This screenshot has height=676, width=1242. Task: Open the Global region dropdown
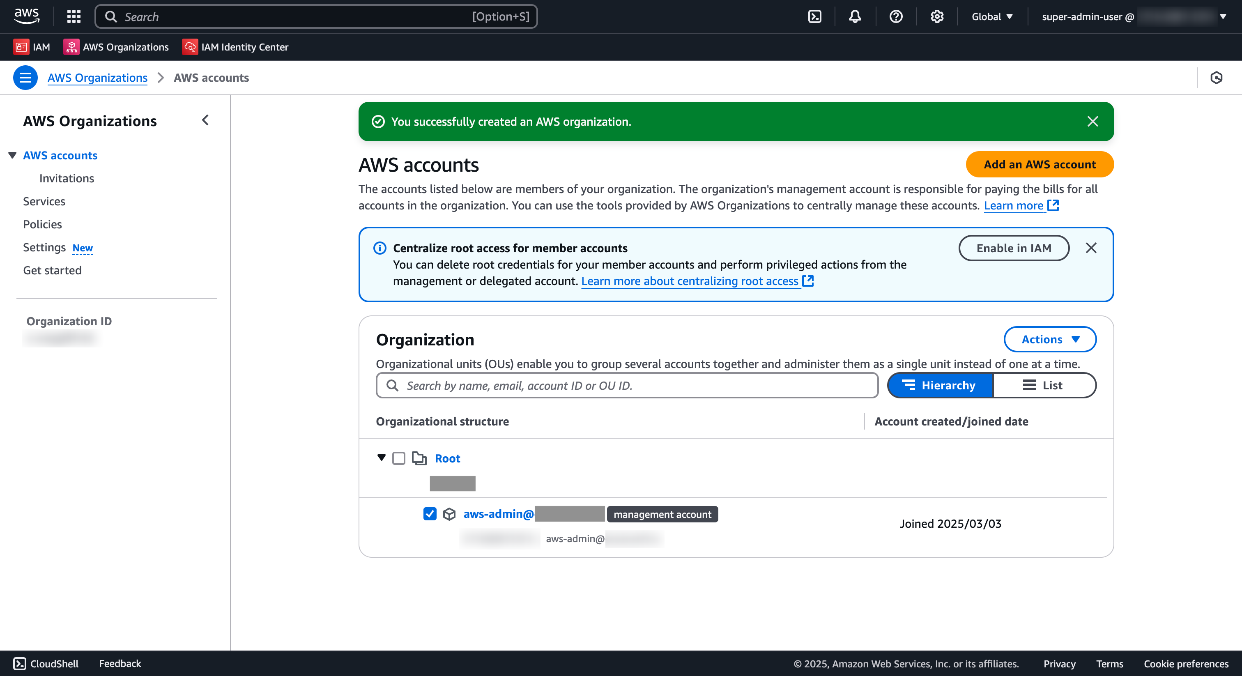tap(991, 16)
